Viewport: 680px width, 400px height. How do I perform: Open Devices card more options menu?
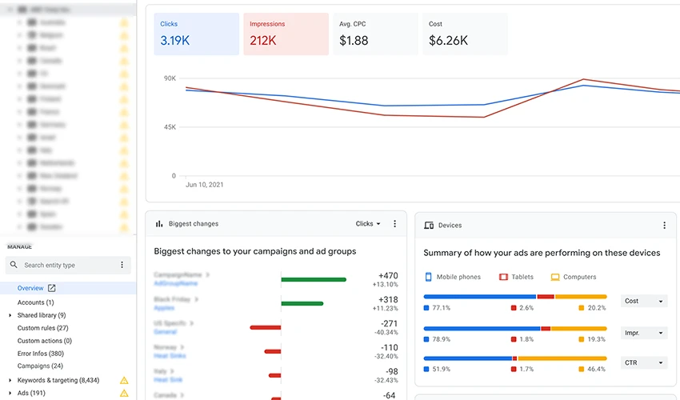tap(664, 225)
